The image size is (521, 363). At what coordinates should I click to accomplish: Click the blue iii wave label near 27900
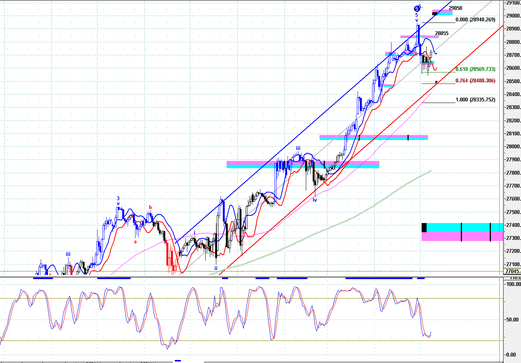tap(299, 148)
